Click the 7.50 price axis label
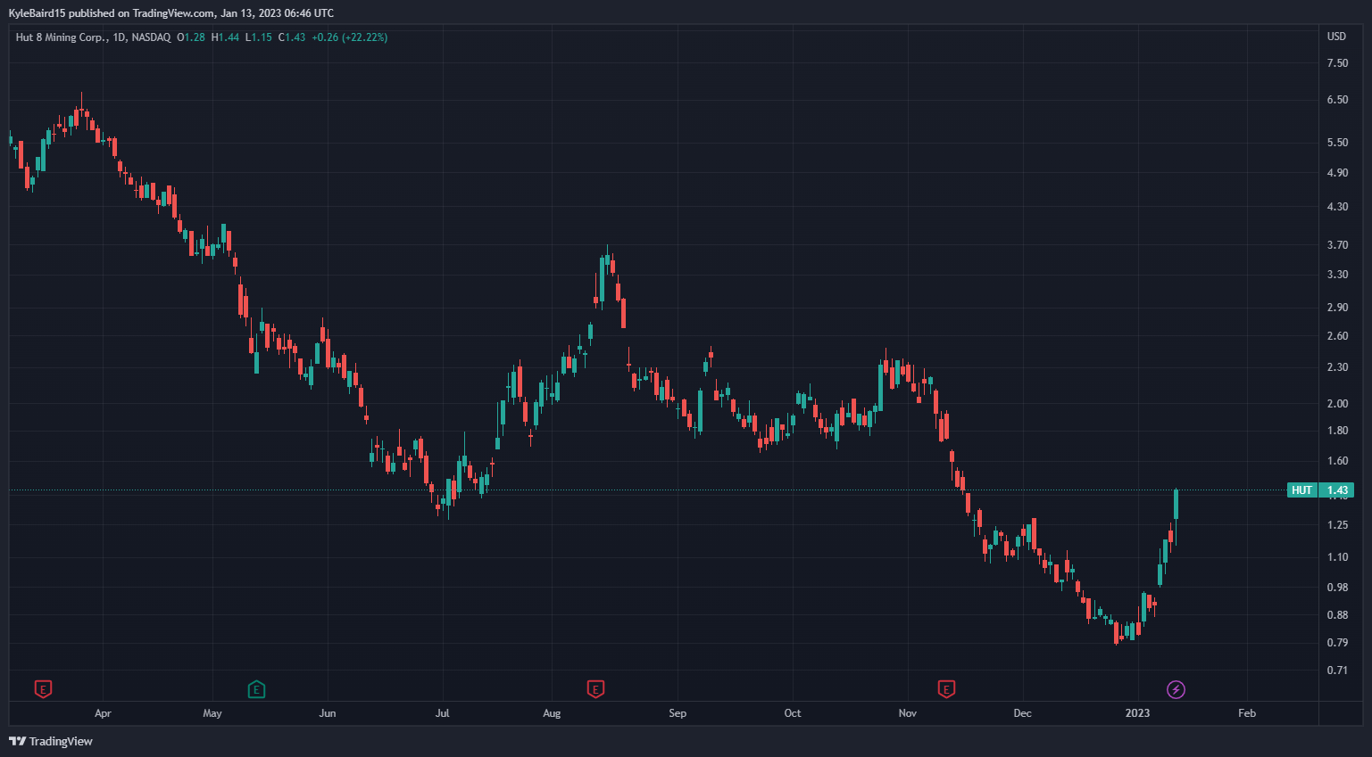1372x757 pixels. click(x=1337, y=63)
